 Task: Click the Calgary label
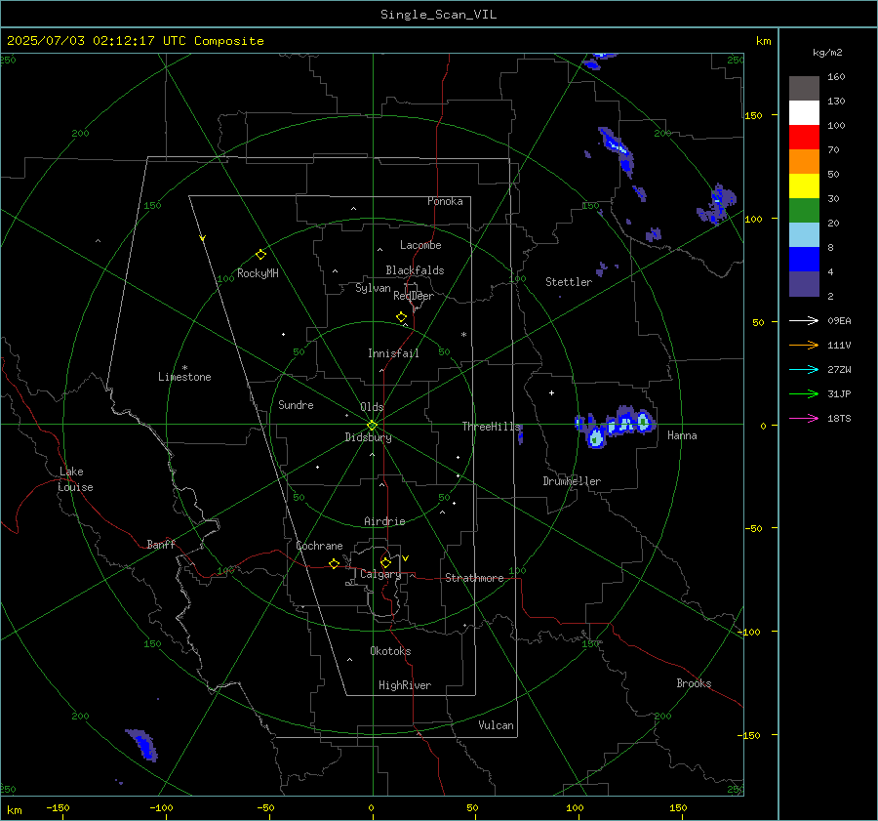pyautogui.click(x=380, y=574)
